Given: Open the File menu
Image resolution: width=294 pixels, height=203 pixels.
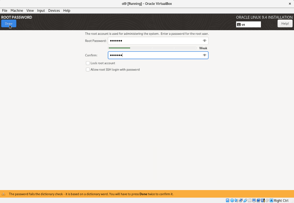Looking at the screenshot, I should tap(5, 11).
